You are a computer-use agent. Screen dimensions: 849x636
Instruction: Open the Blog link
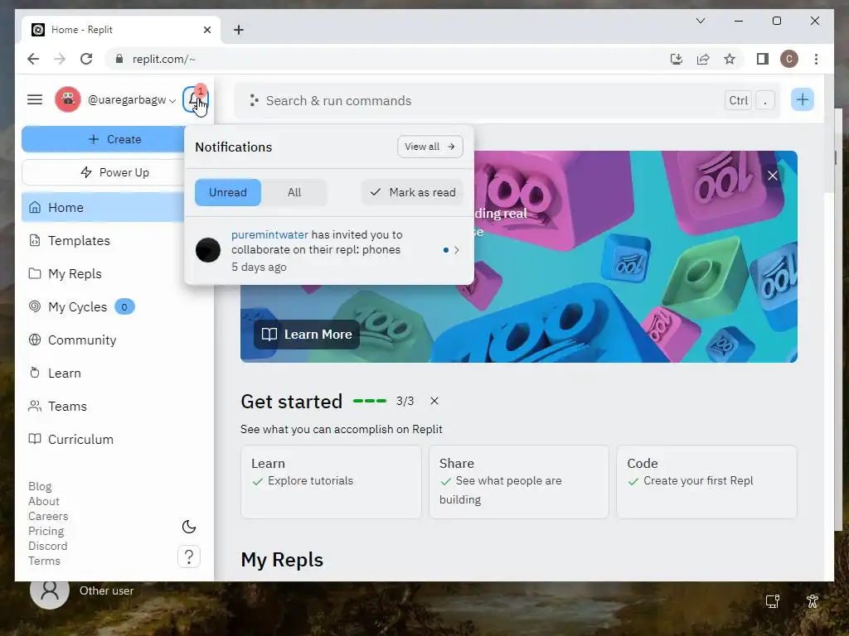click(x=40, y=486)
